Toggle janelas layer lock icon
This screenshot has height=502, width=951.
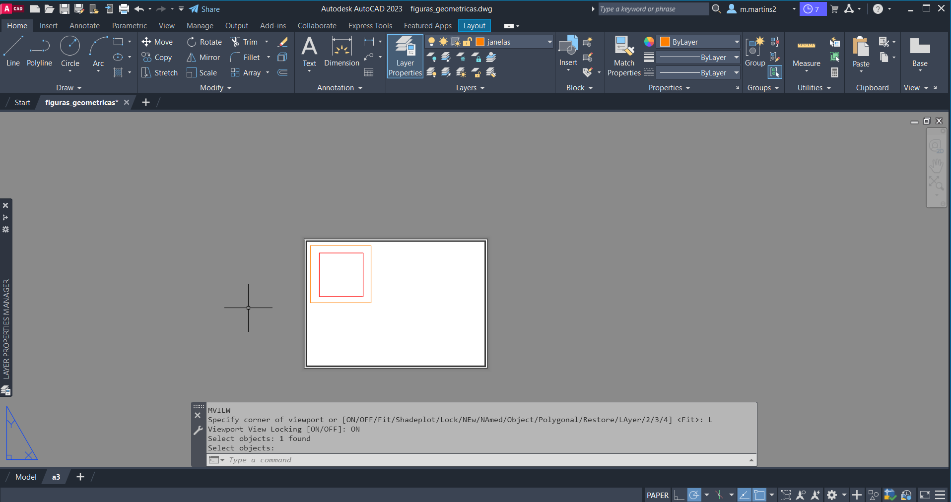pos(467,42)
